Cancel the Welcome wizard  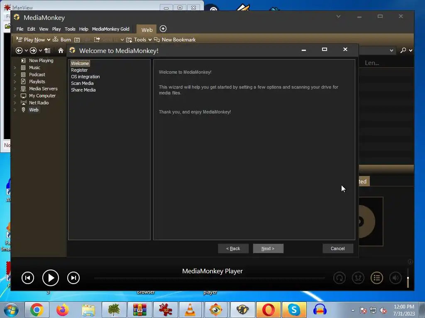click(338, 248)
